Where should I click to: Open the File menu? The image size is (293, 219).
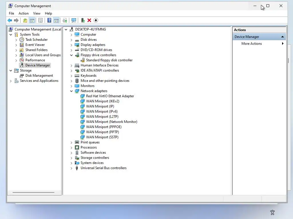coord(11,13)
